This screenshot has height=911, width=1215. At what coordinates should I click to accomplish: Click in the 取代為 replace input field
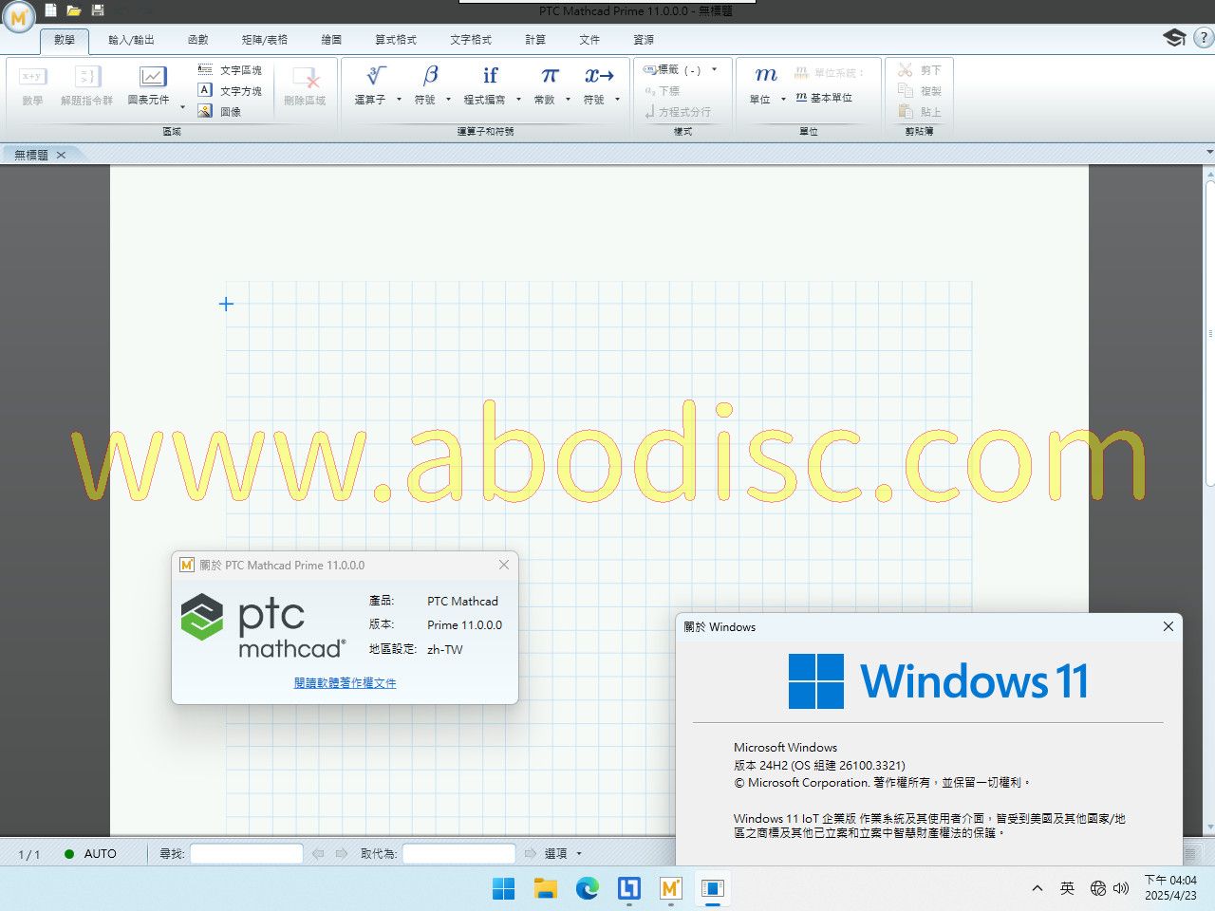(x=459, y=853)
